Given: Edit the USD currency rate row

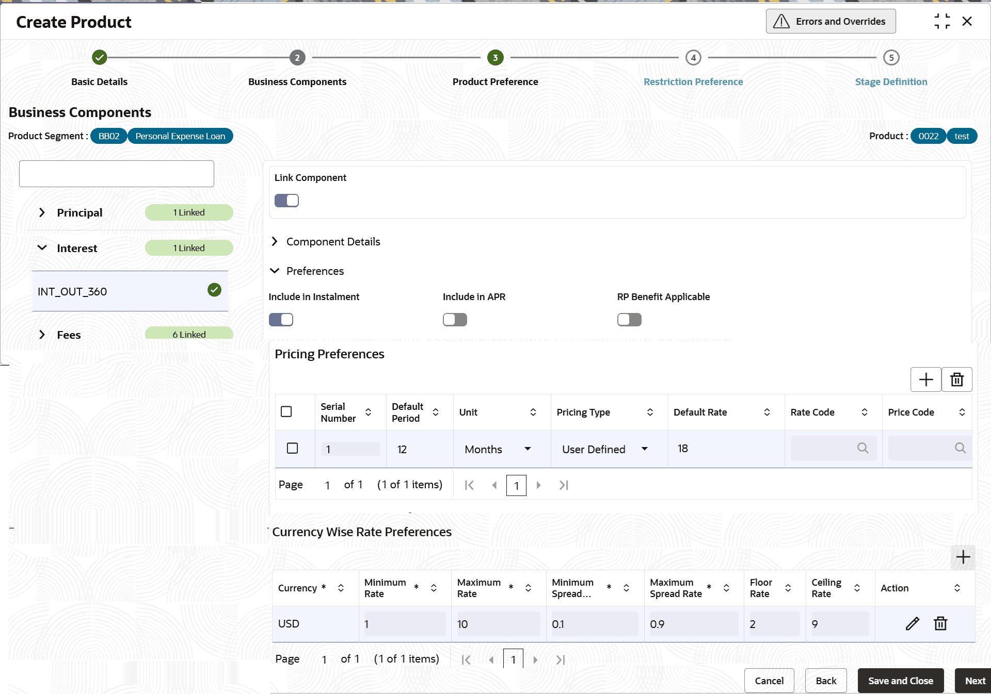Looking at the screenshot, I should point(912,623).
